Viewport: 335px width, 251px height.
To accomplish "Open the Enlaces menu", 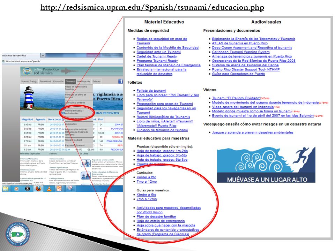I will click(x=96, y=81).
